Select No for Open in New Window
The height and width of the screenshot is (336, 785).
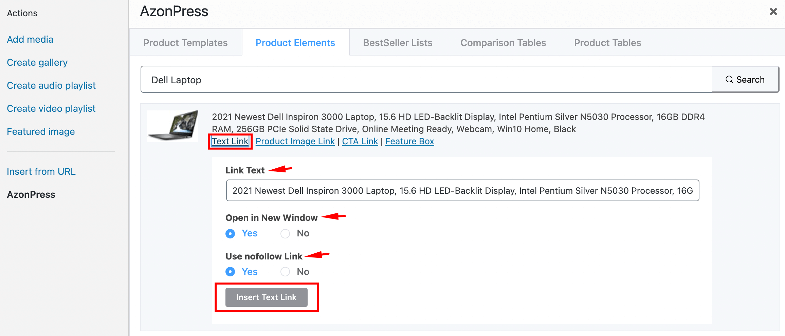[x=285, y=234]
